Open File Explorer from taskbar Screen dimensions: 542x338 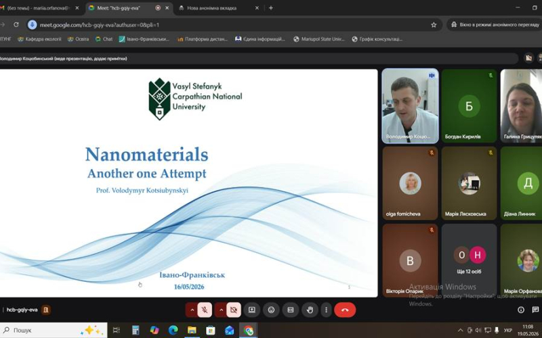(192, 330)
